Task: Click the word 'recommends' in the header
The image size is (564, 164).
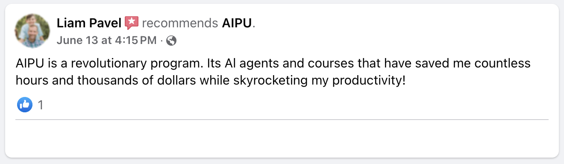Action: tap(180, 23)
